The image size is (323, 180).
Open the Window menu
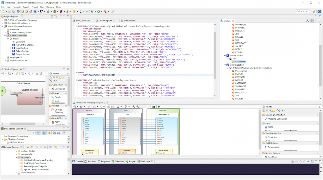tap(50, 7)
